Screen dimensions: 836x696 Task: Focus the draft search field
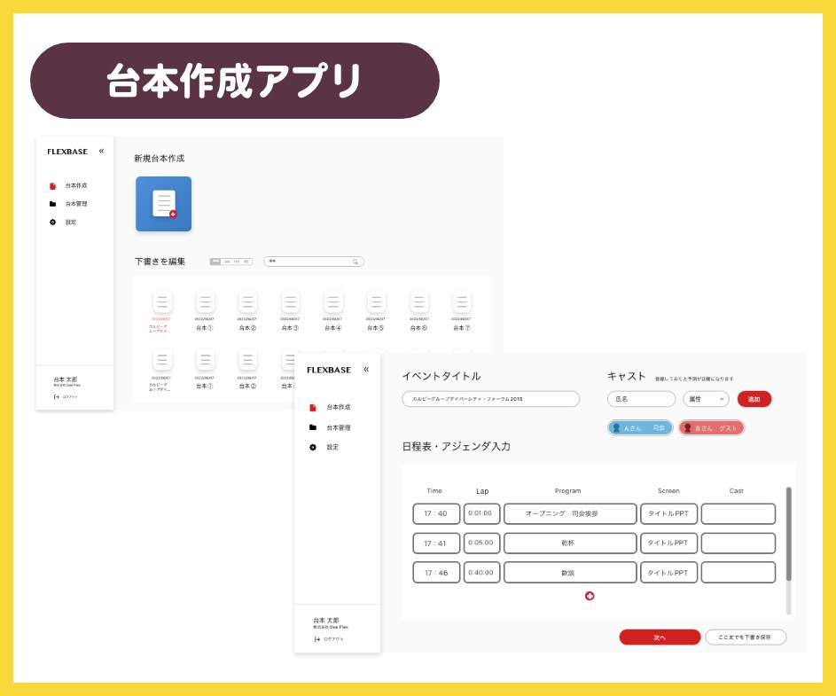click(x=314, y=262)
